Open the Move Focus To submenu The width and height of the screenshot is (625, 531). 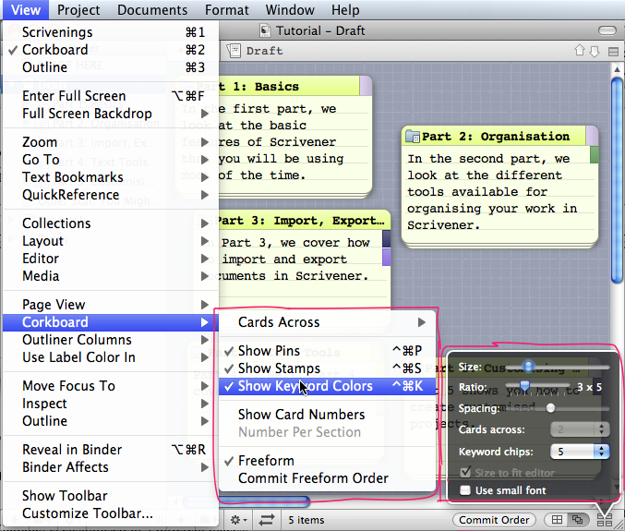click(x=111, y=386)
